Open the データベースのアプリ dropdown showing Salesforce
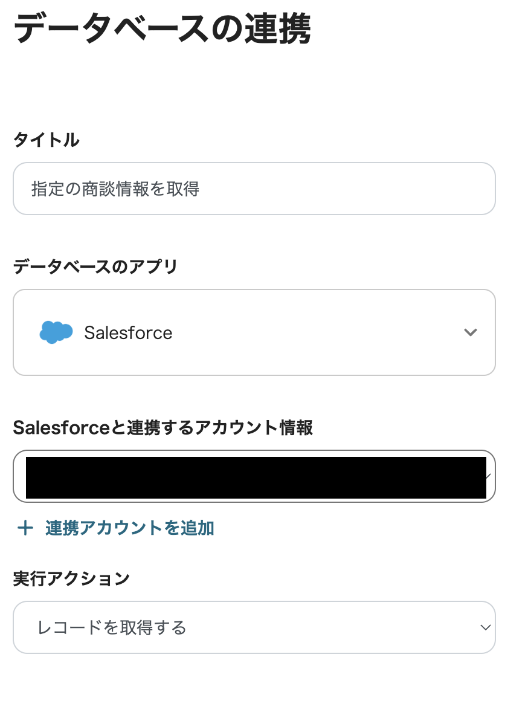The height and width of the screenshot is (718, 528). (254, 332)
